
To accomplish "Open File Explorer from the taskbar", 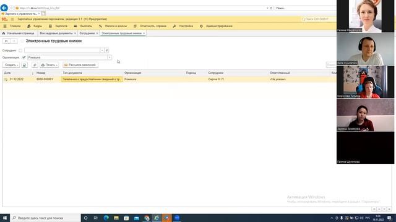I will [116, 218].
